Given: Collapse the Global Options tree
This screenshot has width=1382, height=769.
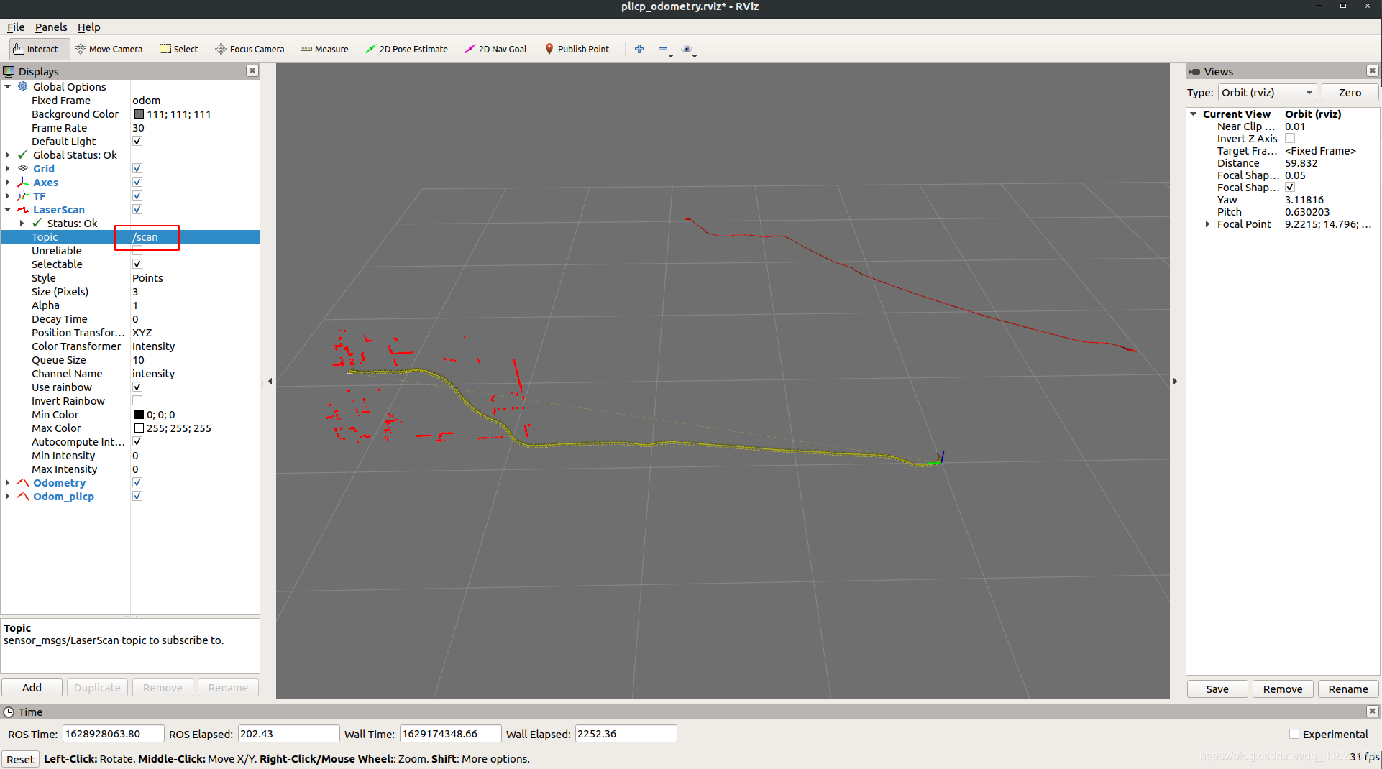Looking at the screenshot, I should (8, 86).
